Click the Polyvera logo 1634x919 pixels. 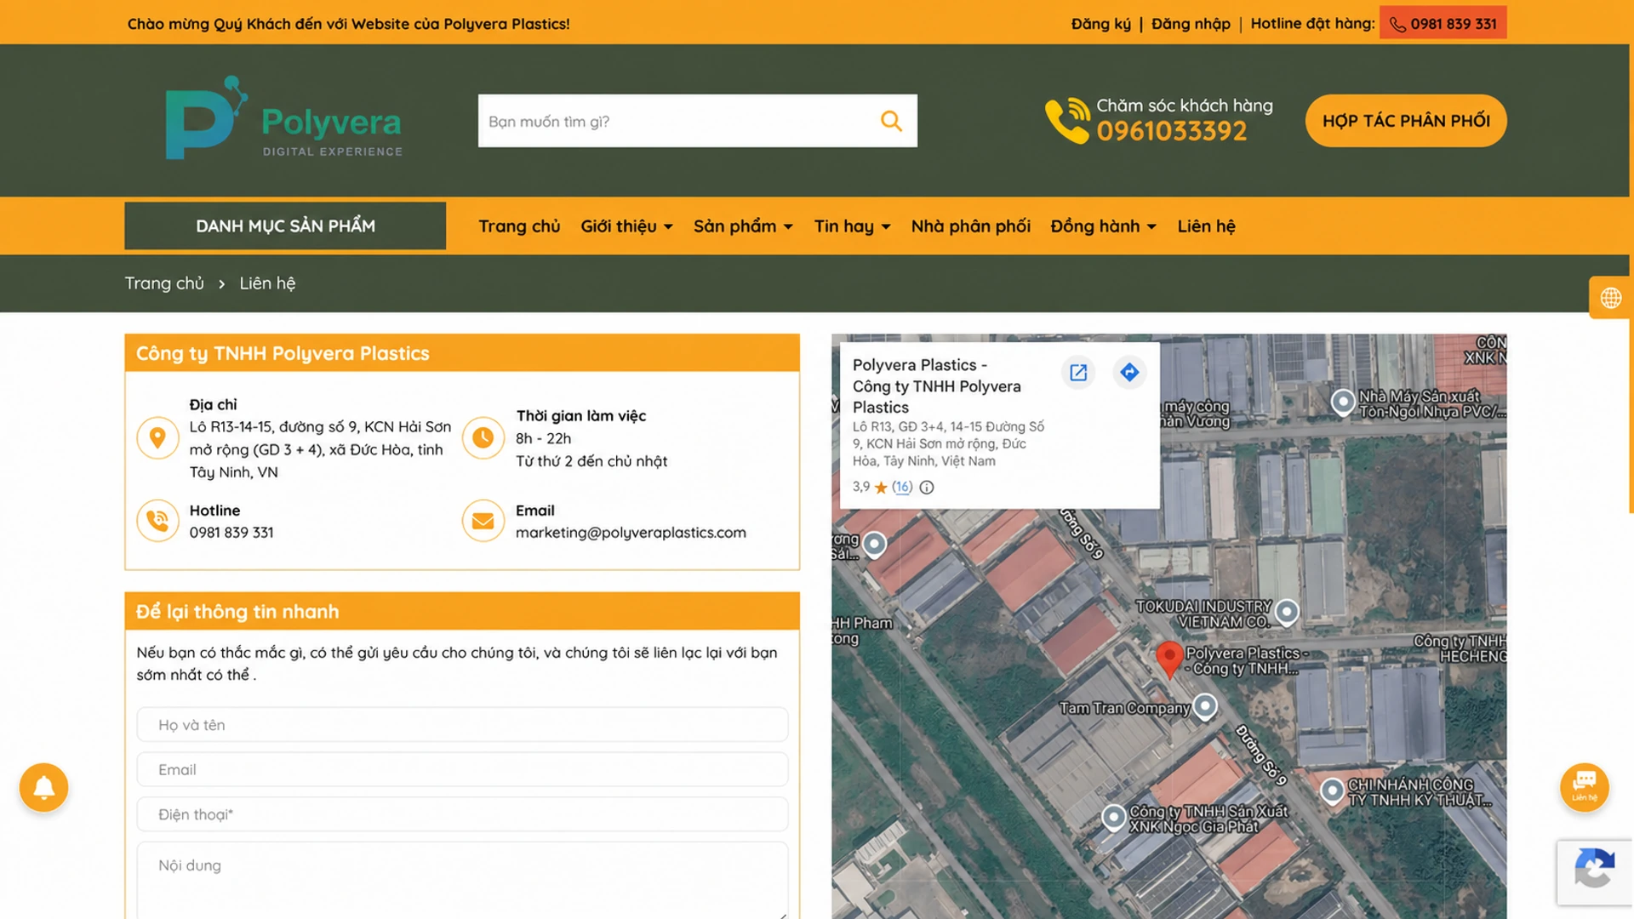point(283,118)
